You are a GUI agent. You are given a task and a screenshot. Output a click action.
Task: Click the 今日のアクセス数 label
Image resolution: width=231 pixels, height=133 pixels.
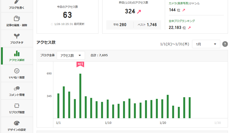tap(67, 7)
